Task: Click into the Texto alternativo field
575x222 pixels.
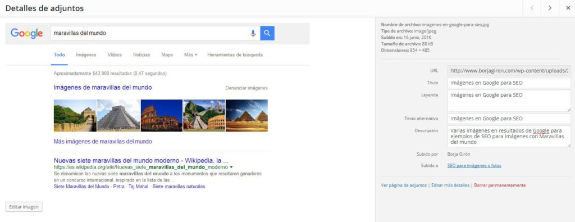Action: pyautogui.click(x=509, y=119)
